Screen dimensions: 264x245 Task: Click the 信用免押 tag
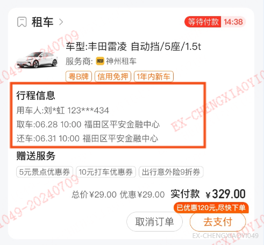113,76
